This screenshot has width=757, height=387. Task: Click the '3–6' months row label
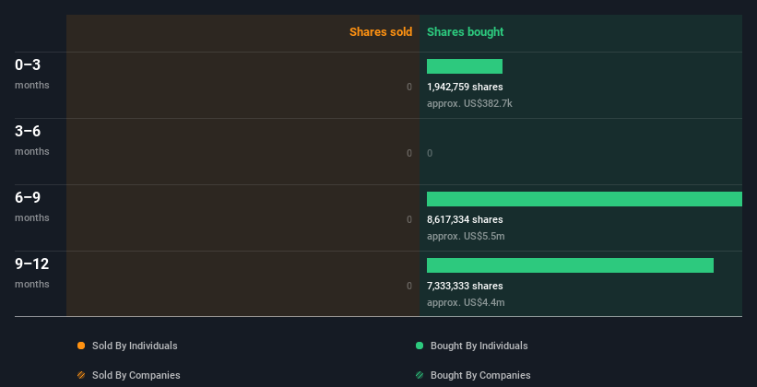tap(28, 131)
